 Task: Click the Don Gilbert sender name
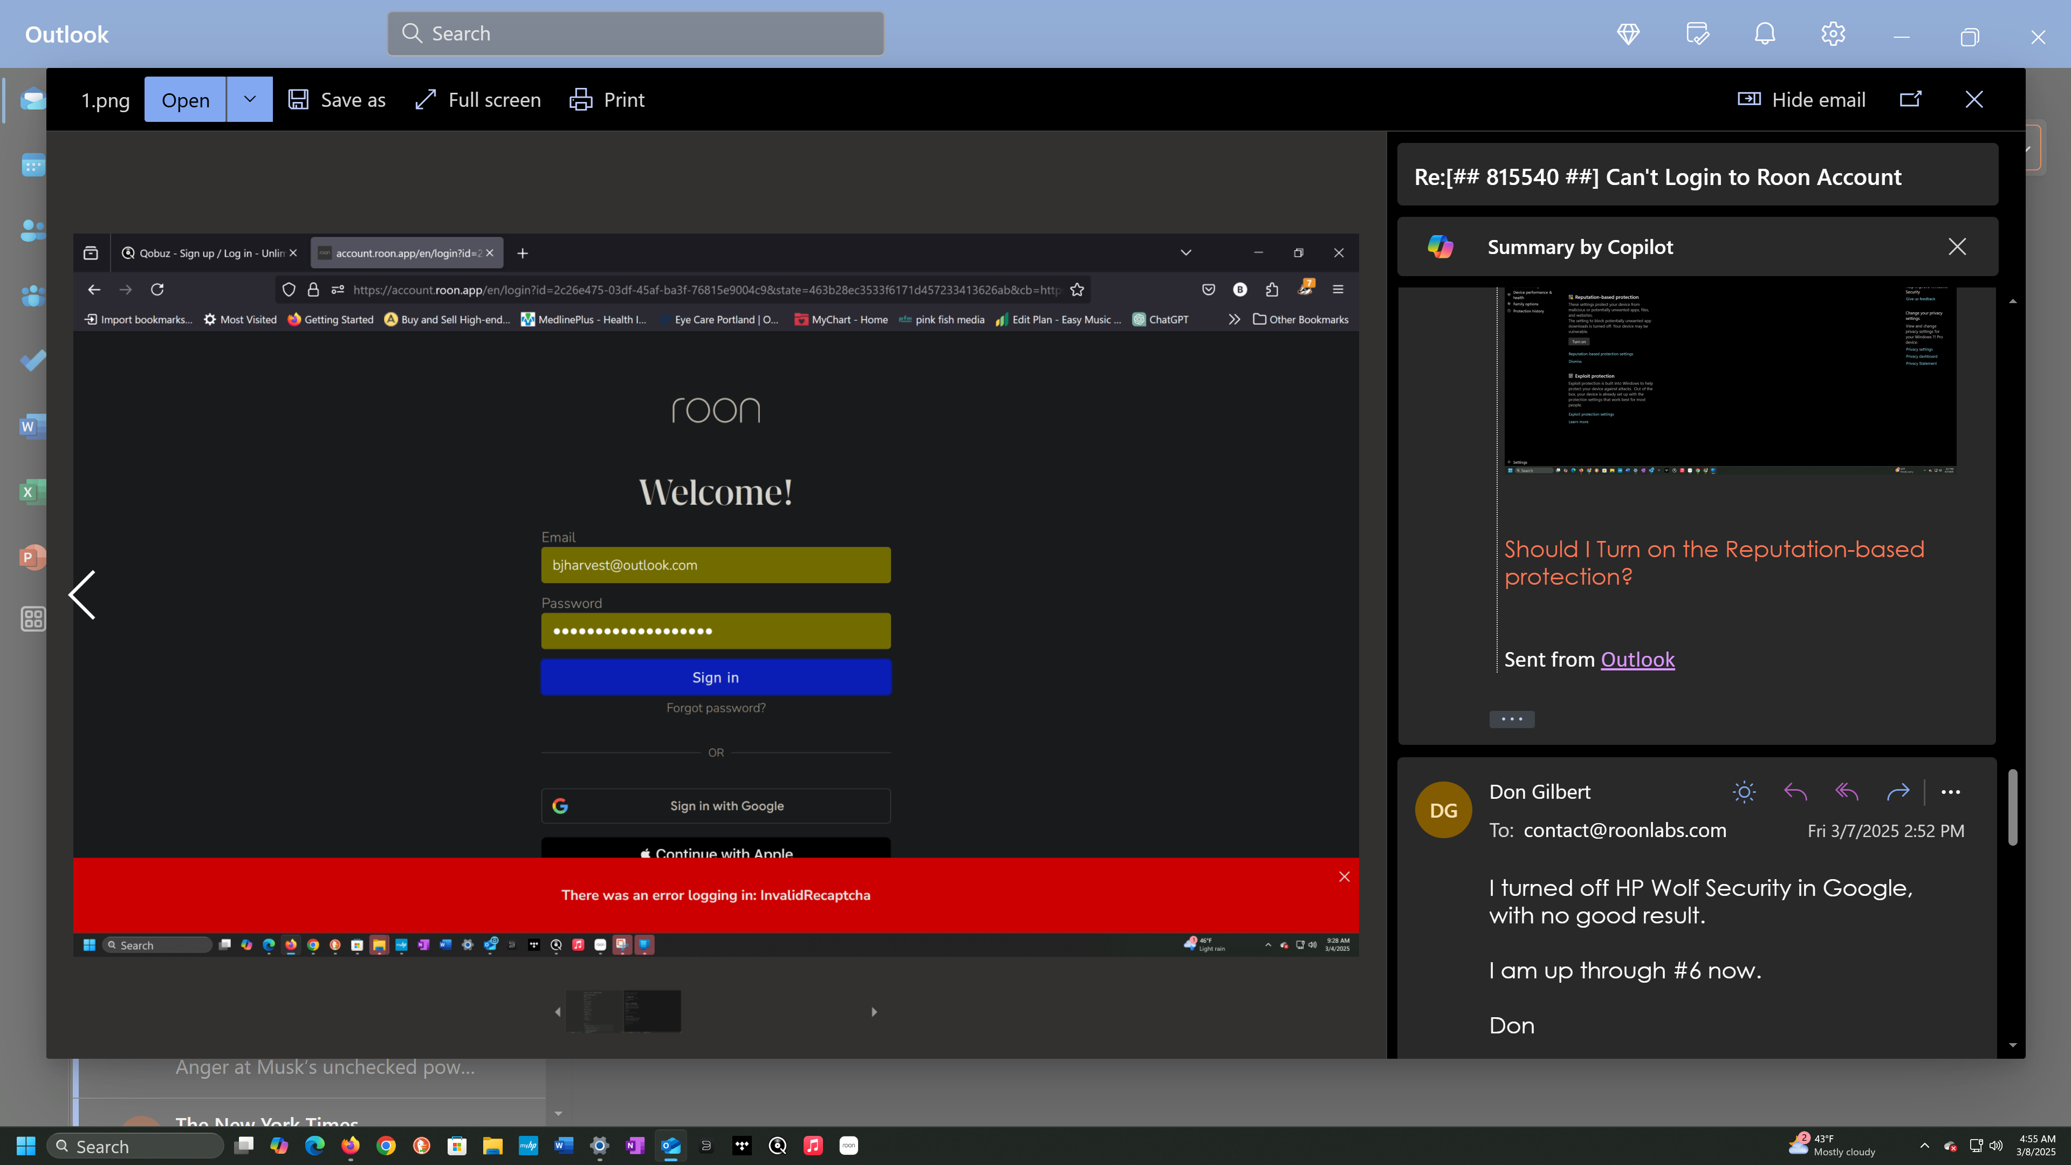pyautogui.click(x=1540, y=792)
